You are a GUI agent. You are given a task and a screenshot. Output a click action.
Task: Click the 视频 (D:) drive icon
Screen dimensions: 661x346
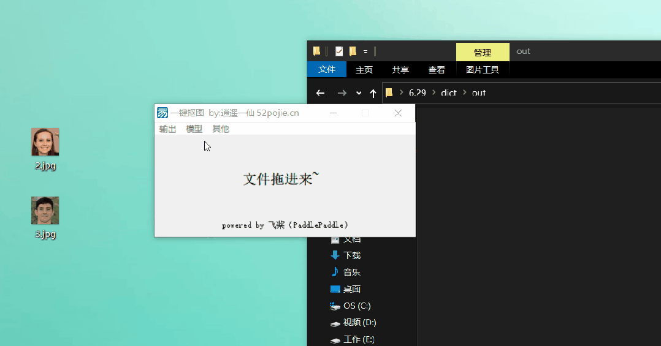[335, 324]
